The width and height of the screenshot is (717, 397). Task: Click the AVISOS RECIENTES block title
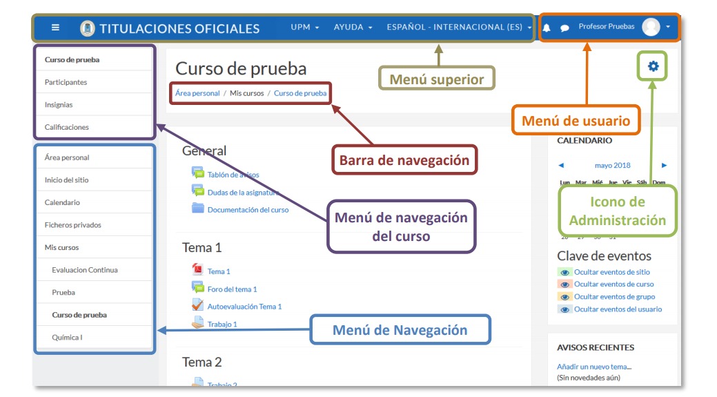(596, 347)
